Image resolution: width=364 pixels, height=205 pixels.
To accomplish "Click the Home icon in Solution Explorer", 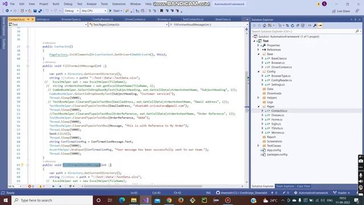I will point(264,26).
